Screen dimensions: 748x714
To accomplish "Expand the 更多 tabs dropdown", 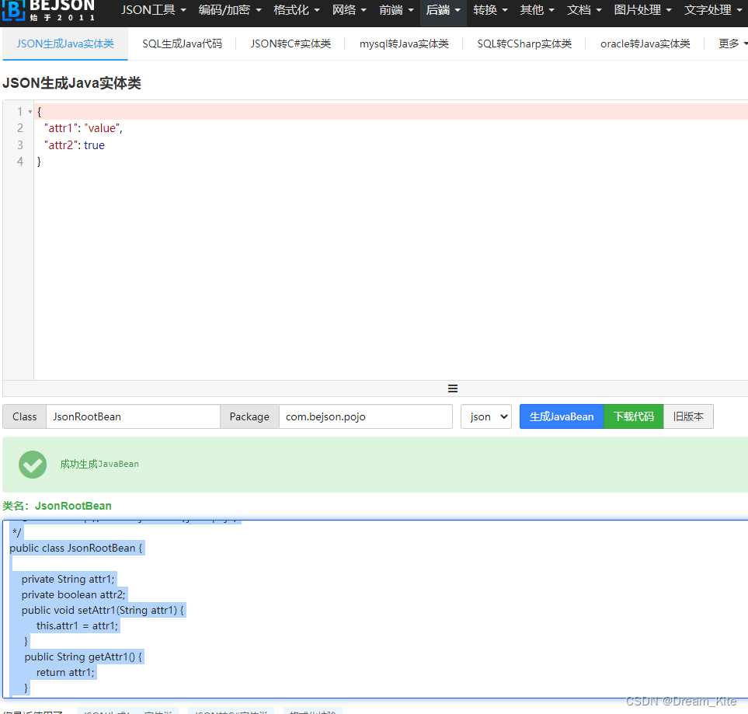I will coord(732,44).
